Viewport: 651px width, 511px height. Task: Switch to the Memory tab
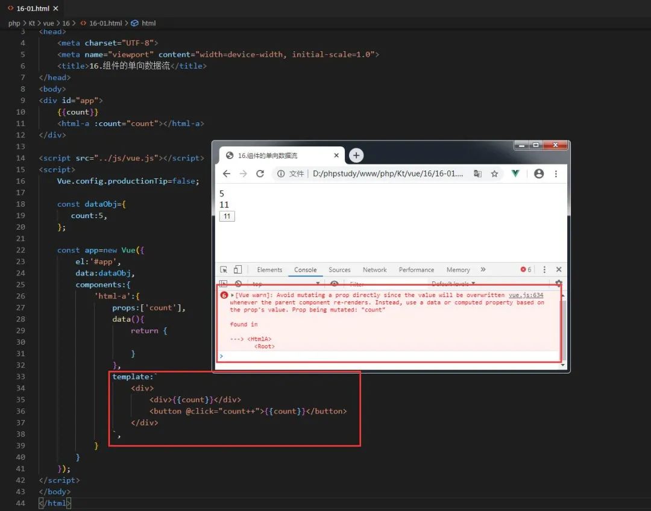(x=458, y=270)
